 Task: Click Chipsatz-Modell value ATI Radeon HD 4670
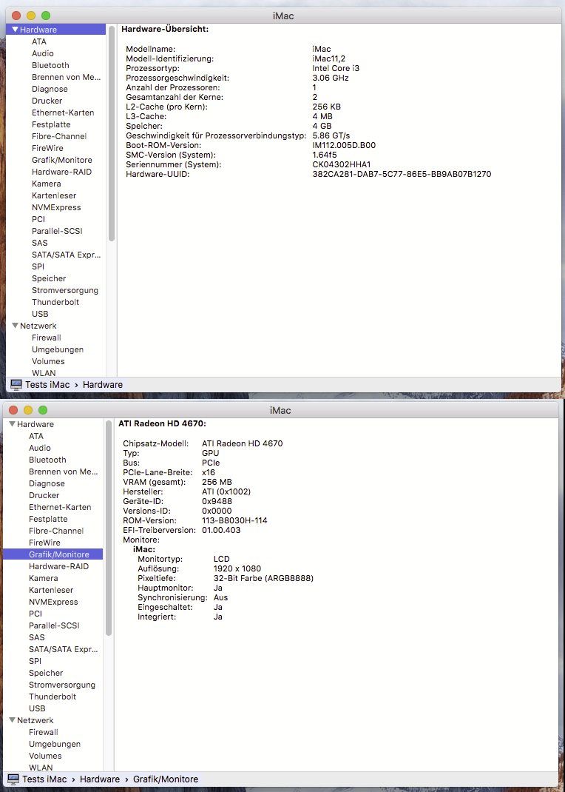coord(242,443)
